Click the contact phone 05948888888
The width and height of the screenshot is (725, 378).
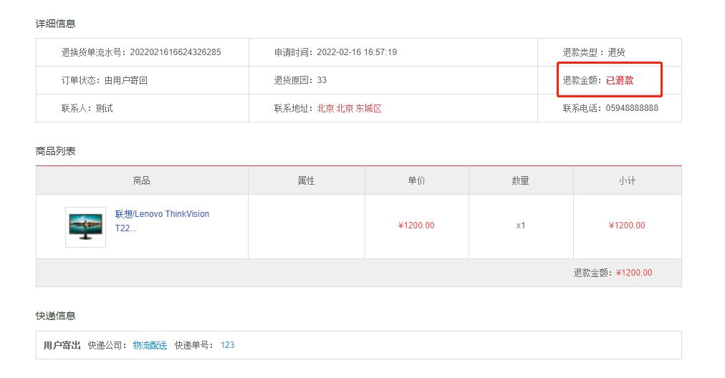(x=632, y=108)
